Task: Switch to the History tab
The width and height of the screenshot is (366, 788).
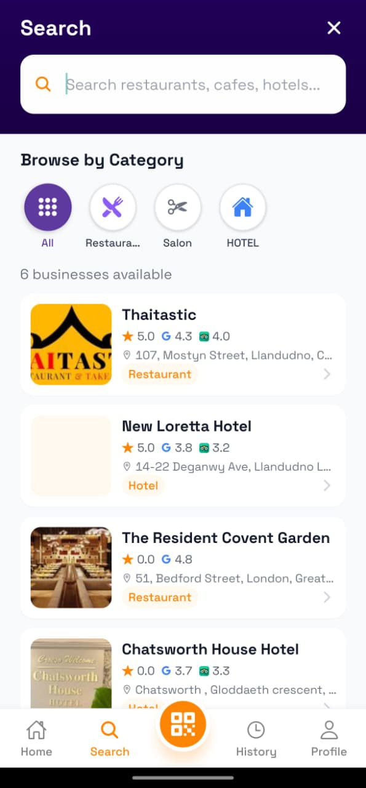Action: click(257, 737)
